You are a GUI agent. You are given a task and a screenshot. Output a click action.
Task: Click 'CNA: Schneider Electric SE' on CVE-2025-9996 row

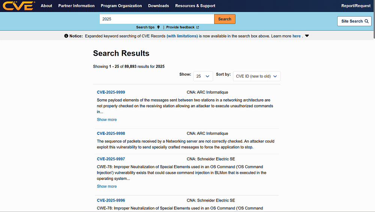click(x=211, y=200)
